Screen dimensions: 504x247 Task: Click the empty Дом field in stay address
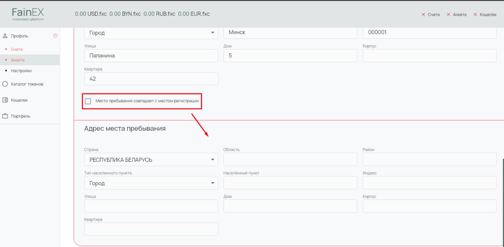point(290,206)
